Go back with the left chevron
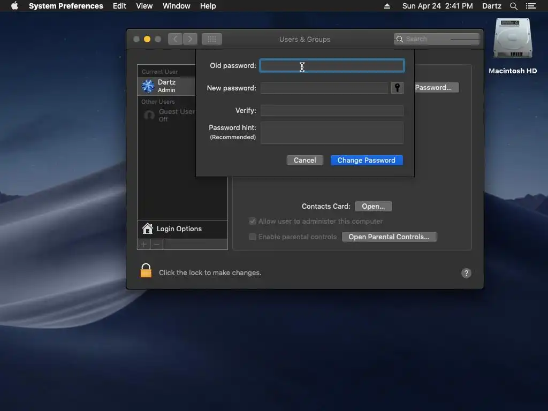The height and width of the screenshot is (411, 548). 176,39
